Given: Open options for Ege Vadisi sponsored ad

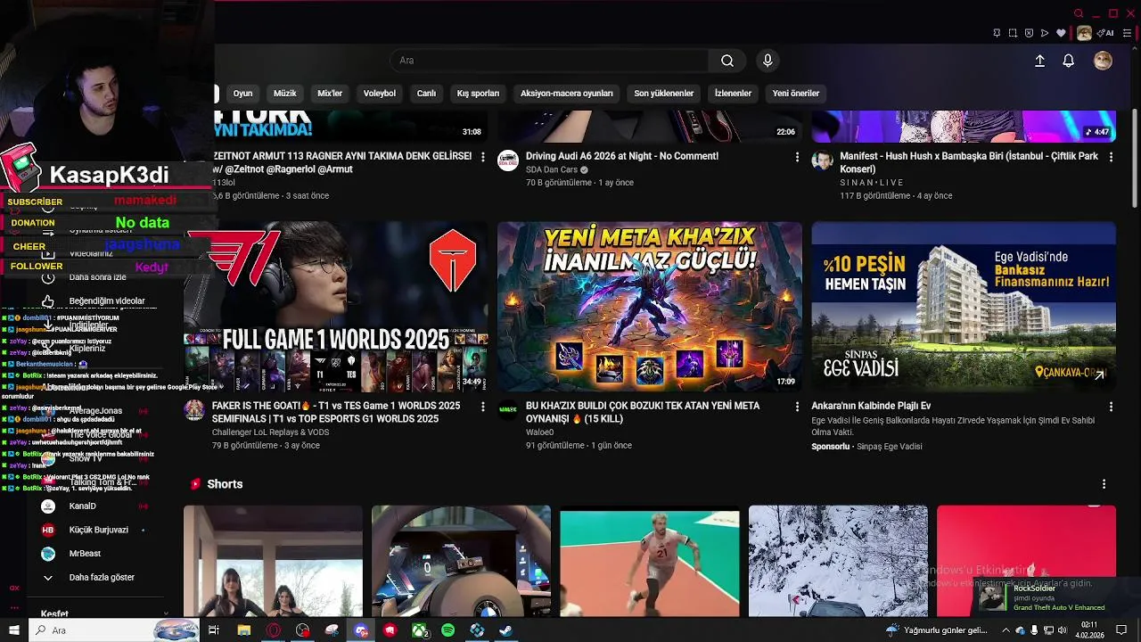Looking at the screenshot, I should point(1111,407).
